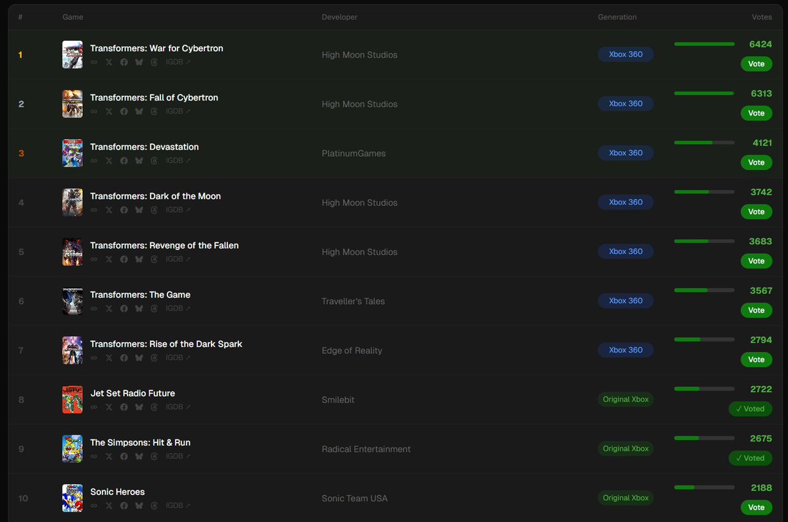Share Transformers: The Game on Bluesky
The width and height of the screenshot is (788, 522).
[x=139, y=308]
